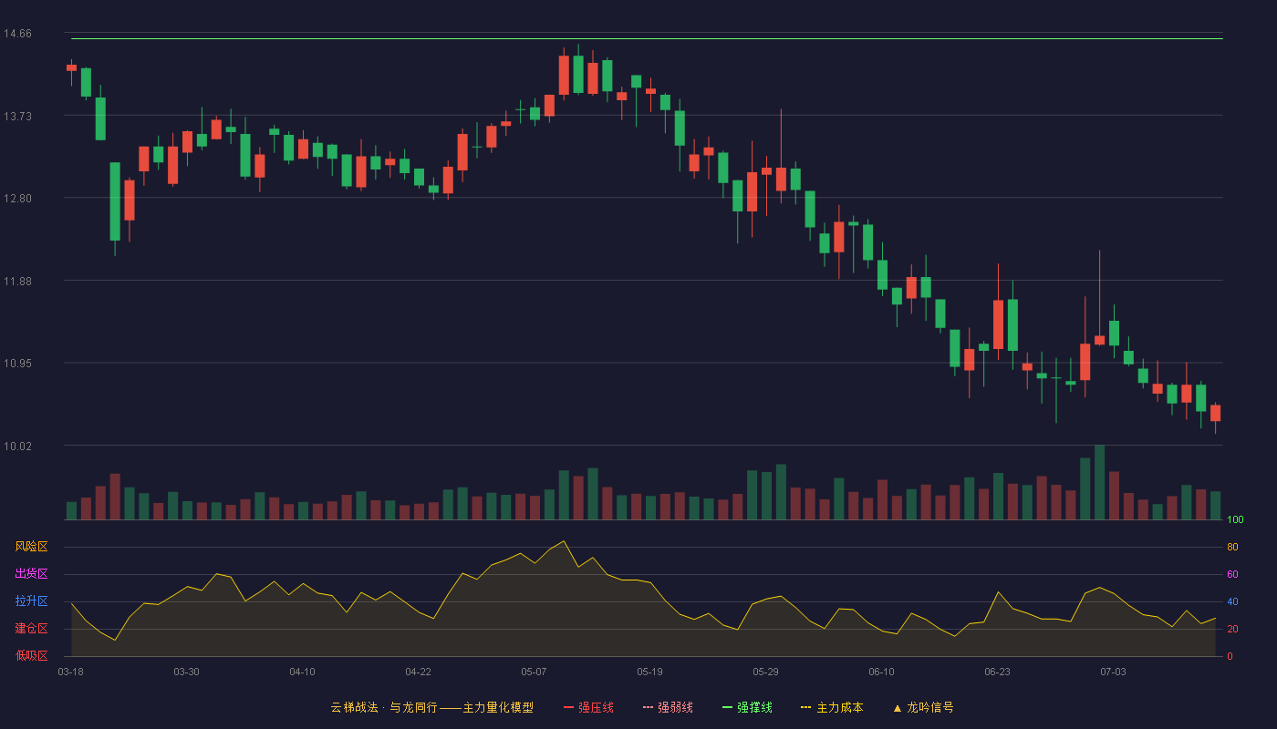Select the 建仓区 zone label
The width and height of the screenshot is (1277, 729).
[x=31, y=629]
